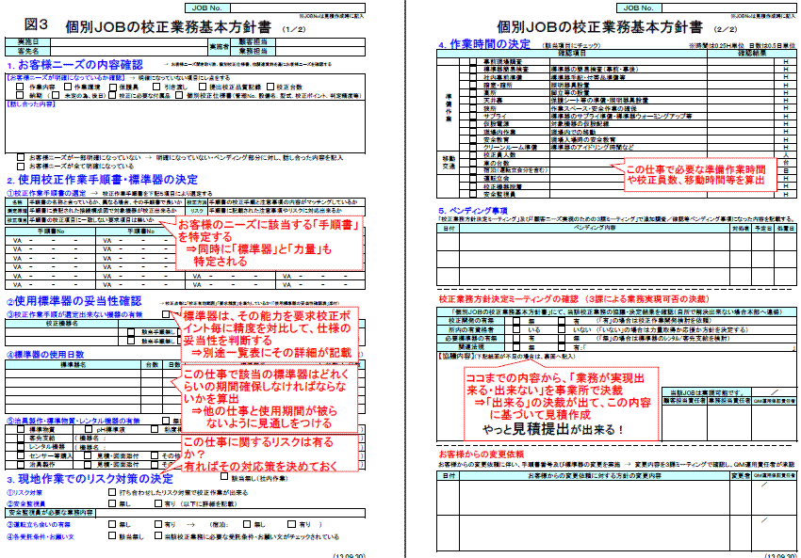Check 有り box for 安全監視員

coord(158,503)
